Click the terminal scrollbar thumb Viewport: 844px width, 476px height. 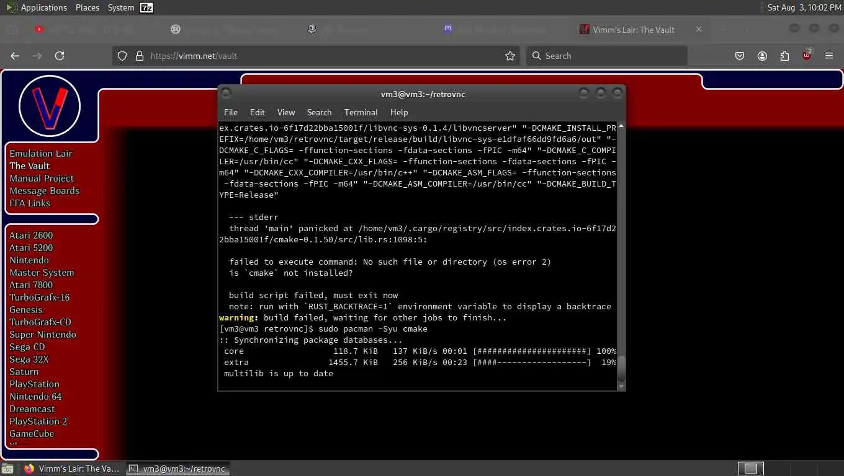pos(621,369)
